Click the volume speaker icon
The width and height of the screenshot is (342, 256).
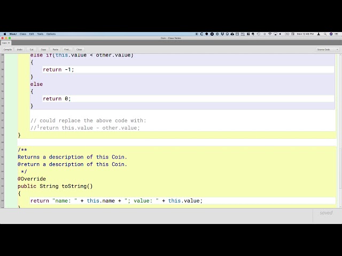pos(280,34)
